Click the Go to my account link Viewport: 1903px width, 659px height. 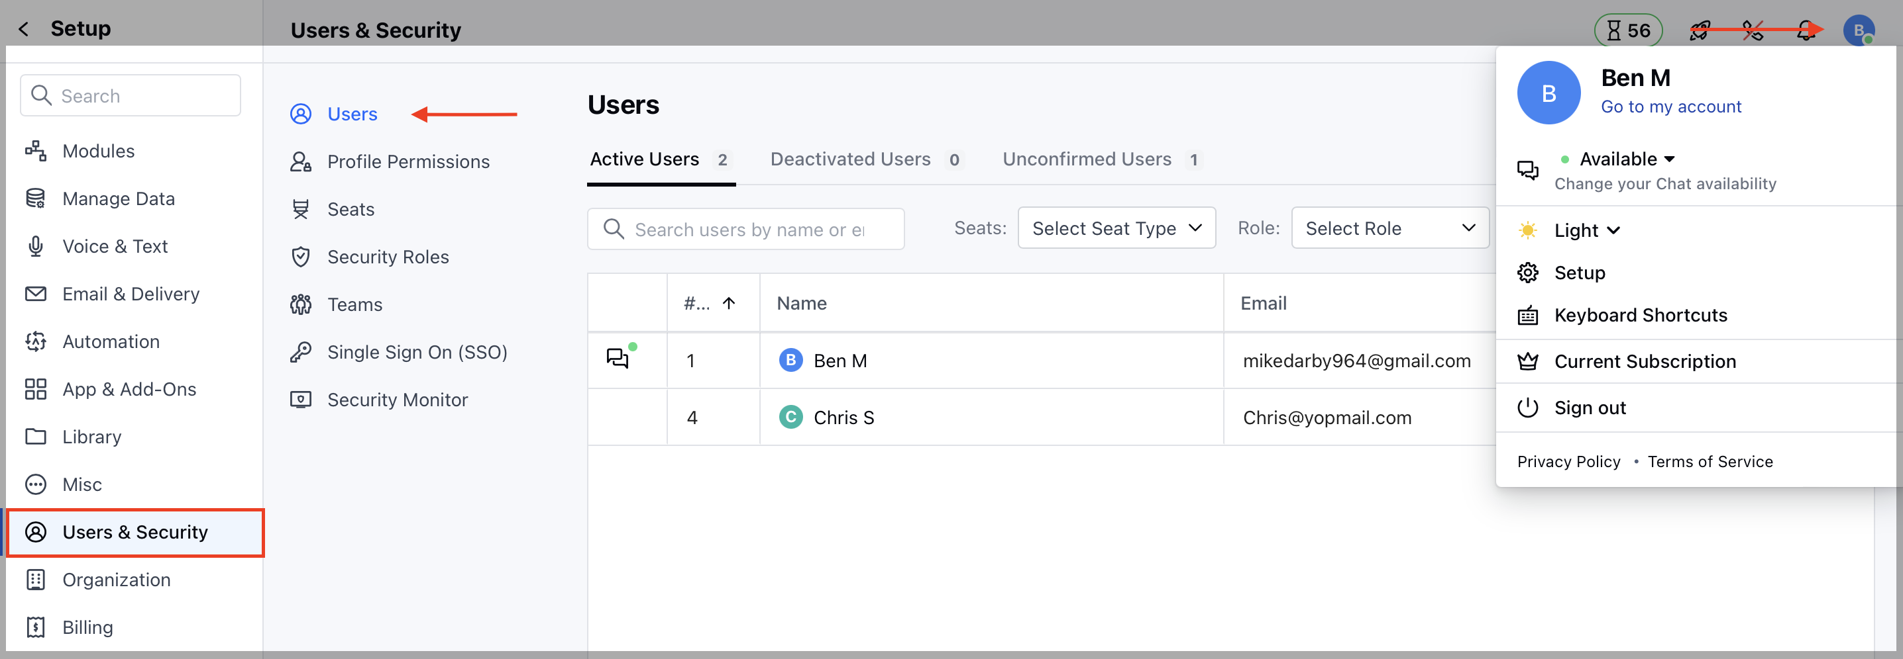(1671, 107)
